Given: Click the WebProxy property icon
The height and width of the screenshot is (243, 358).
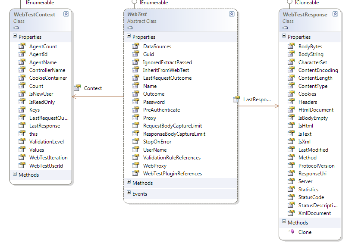Looking at the screenshot, I should (136, 165).
